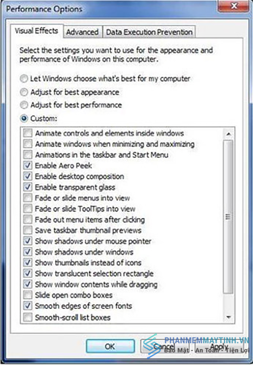
Task: Select Let Windows choose what's best option
Action: click(x=24, y=79)
